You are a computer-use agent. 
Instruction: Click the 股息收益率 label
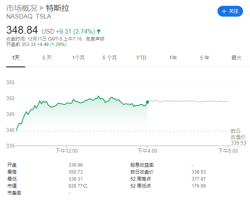pyautogui.click(x=142, y=165)
